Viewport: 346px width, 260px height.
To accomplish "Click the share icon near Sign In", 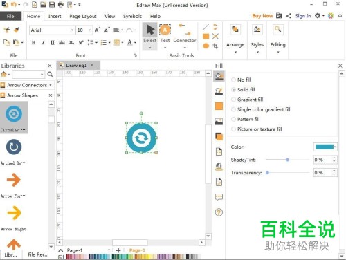I will (x=289, y=16).
